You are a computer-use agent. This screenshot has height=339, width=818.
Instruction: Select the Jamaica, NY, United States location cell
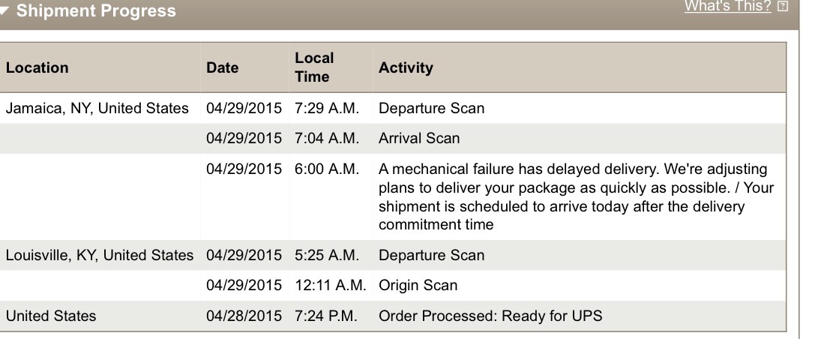(97, 109)
